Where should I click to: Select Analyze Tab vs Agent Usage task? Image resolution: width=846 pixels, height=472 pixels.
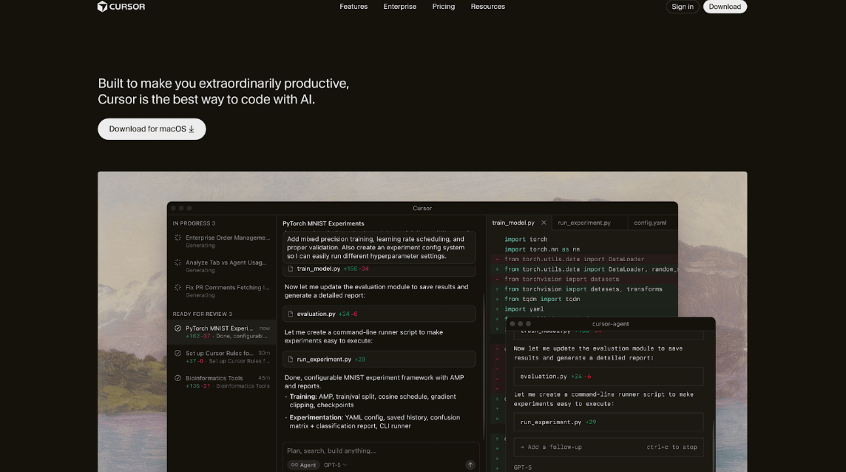(x=221, y=266)
